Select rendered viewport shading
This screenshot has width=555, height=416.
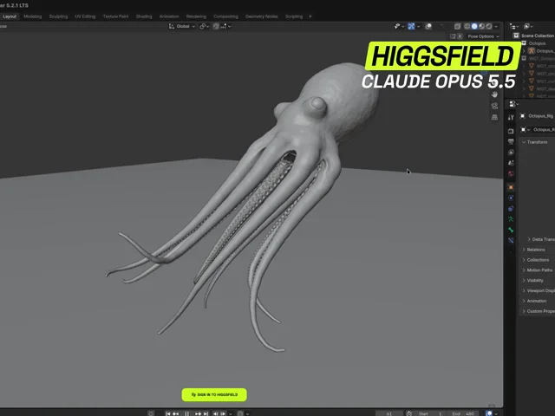point(489,26)
